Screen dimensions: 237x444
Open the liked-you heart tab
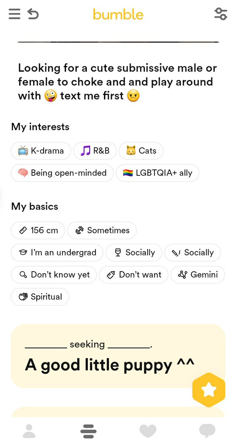pos(148,431)
